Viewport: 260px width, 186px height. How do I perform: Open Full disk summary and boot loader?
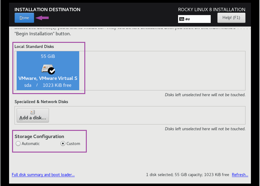tap(43, 175)
